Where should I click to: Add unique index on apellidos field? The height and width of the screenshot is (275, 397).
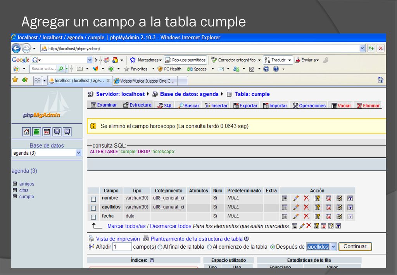click(328, 208)
